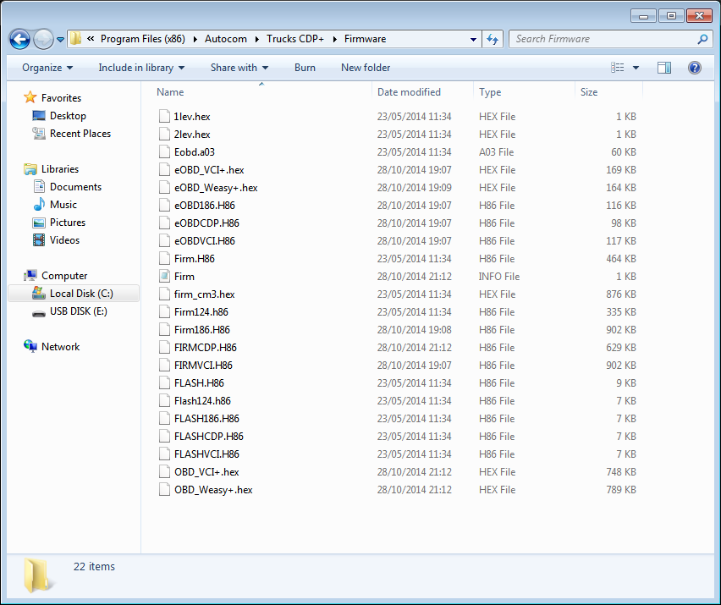The image size is (721, 605).
Task: Select file icon of Firm.H86
Action: [x=164, y=259]
